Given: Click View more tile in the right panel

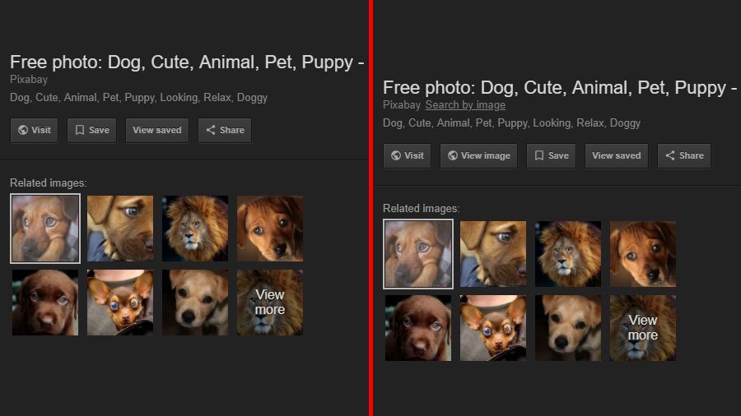Looking at the screenshot, I should click(643, 328).
